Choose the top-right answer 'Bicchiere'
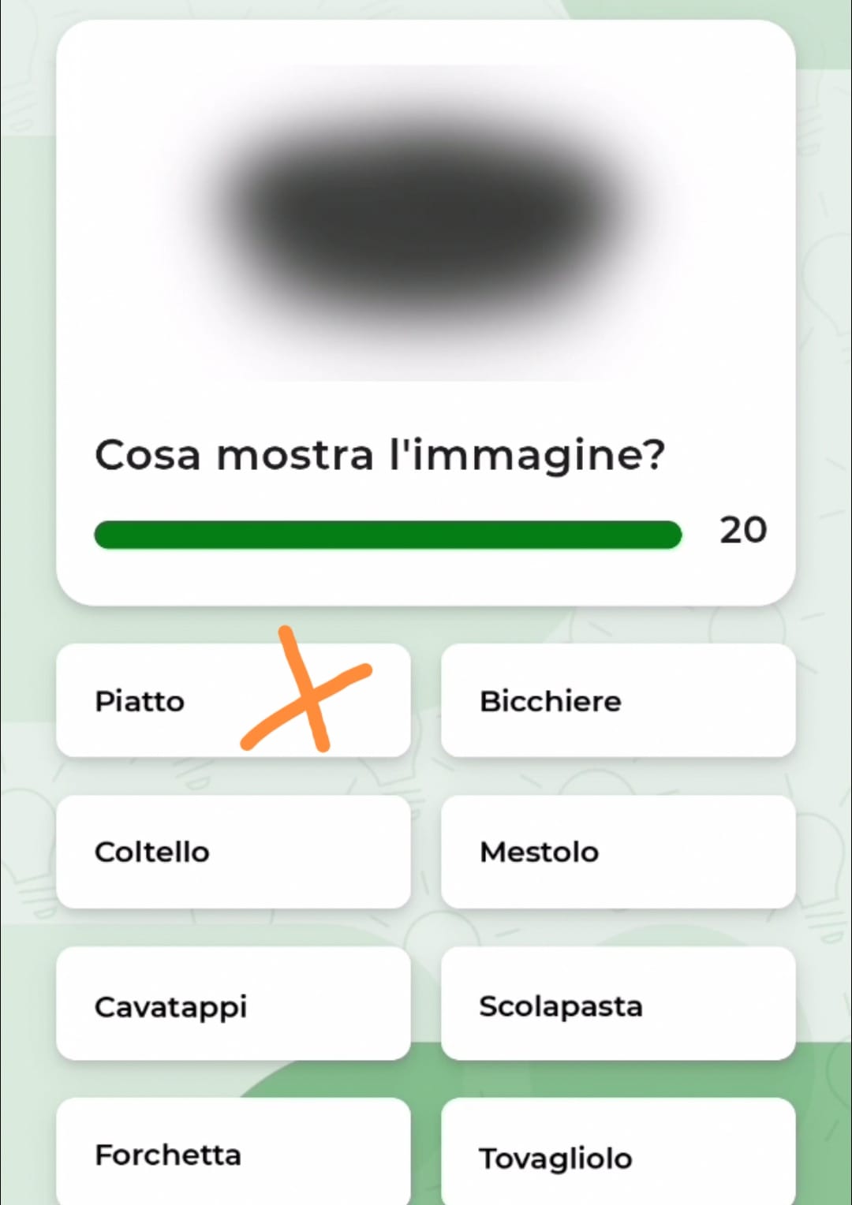Image resolution: width=852 pixels, height=1205 pixels. 551,701
